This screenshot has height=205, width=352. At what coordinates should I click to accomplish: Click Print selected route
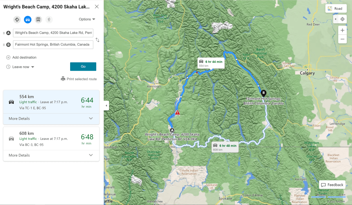[x=79, y=79]
